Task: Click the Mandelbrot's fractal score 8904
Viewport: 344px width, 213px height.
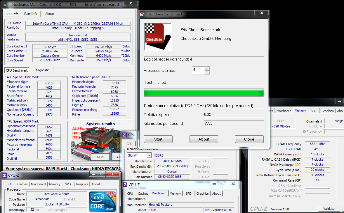Action: pyautogui.click(x=49, y=140)
